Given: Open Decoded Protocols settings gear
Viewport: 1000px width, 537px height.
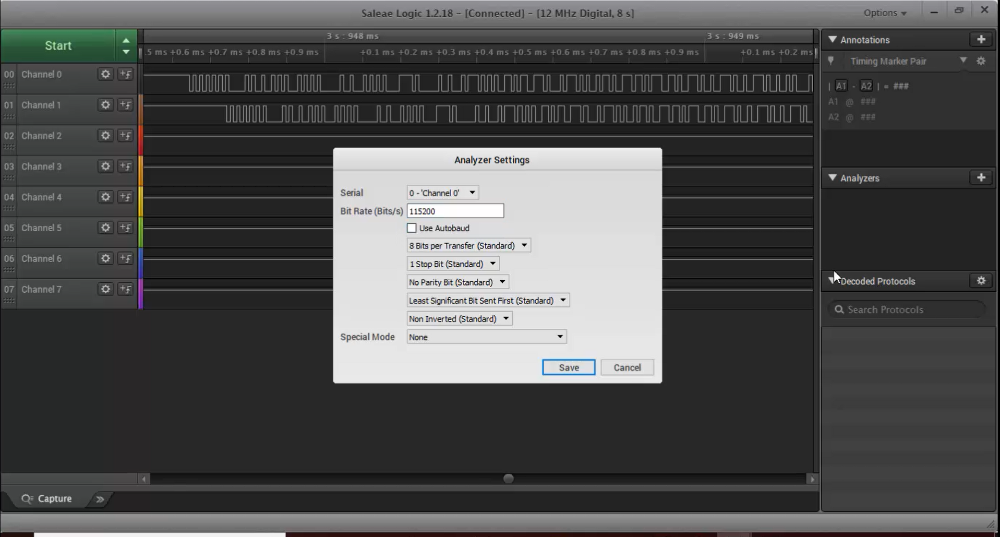Looking at the screenshot, I should [981, 281].
